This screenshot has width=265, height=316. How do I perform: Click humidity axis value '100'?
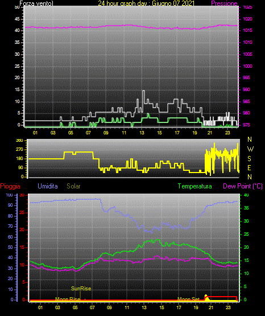click(9, 195)
